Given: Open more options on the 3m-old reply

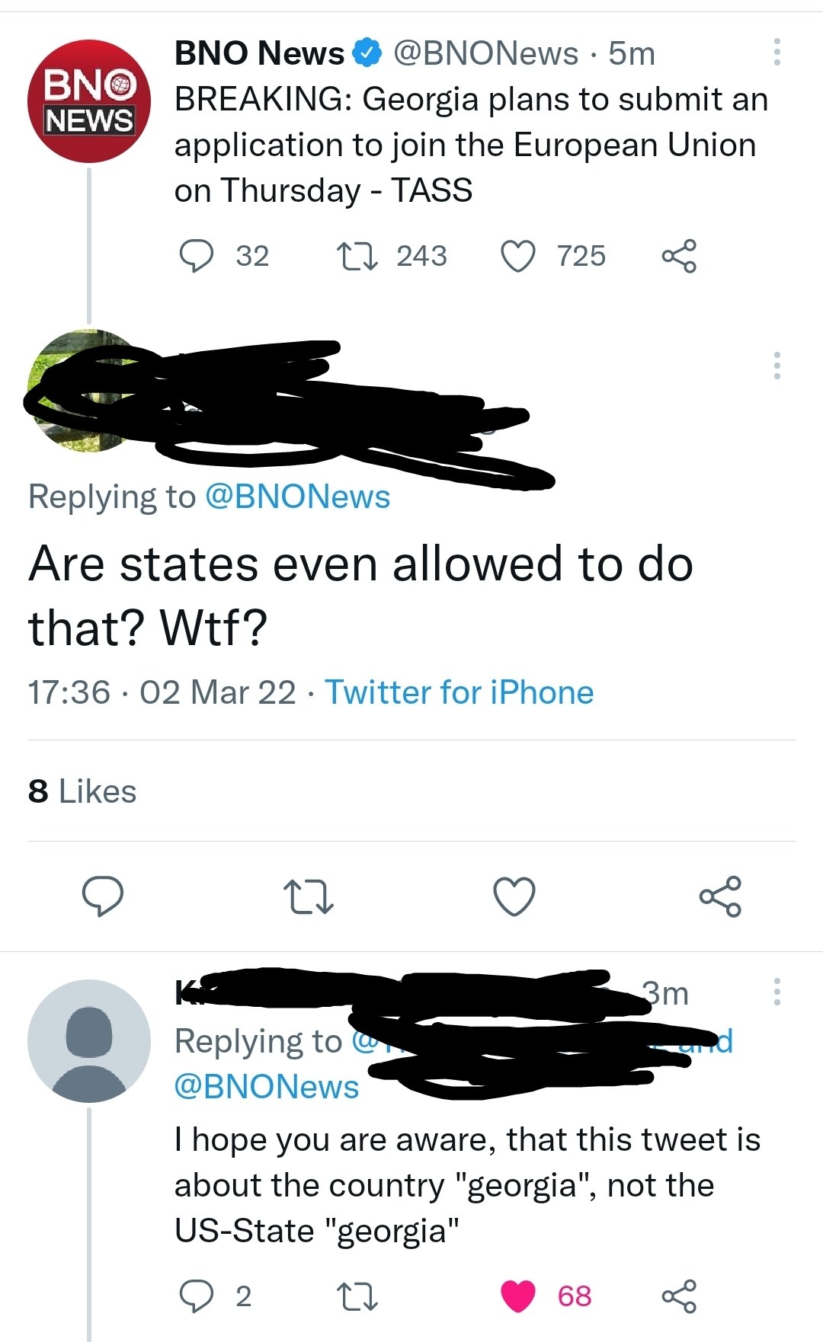Looking at the screenshot, I should tap(777, 992).
